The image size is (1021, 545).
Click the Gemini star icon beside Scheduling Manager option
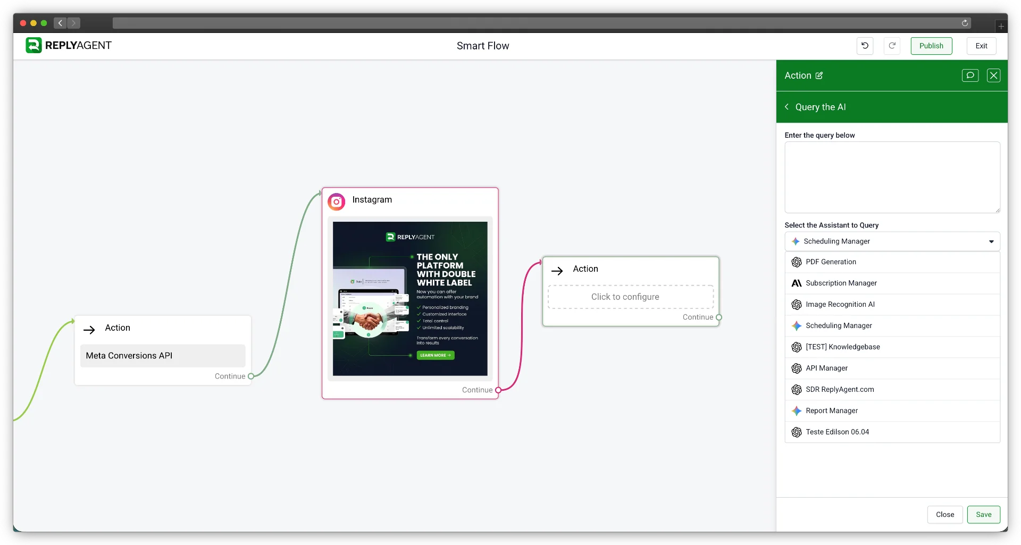[797, 326]
